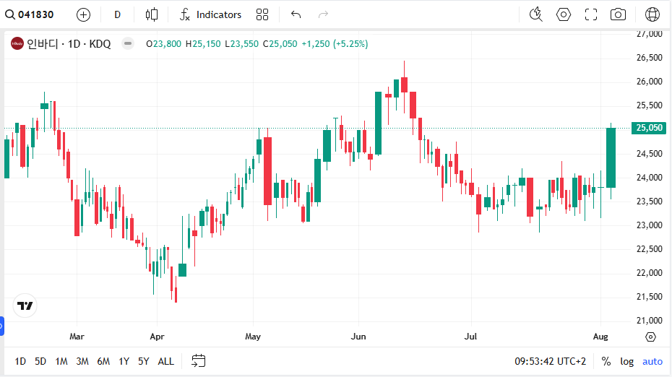Click the 21,000 price axis label
672x377 pixels.
coord(650,321)
